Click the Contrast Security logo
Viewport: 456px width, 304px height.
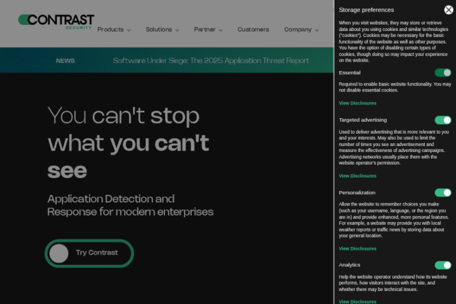(56, 21)
